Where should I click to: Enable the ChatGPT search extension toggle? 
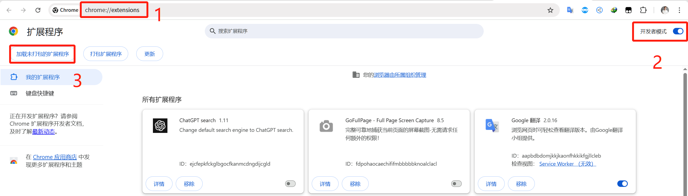coord(290,184)
